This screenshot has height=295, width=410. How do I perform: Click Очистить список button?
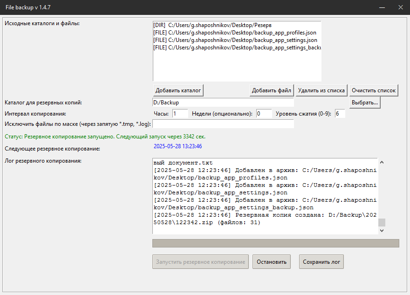tap(374, 90)
